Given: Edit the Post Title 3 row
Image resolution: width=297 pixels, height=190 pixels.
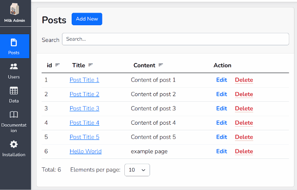Looking at the screenshot, I should click(x=222, y=108).
